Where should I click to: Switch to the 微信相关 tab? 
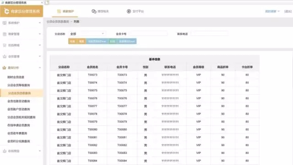coord(100,11)
